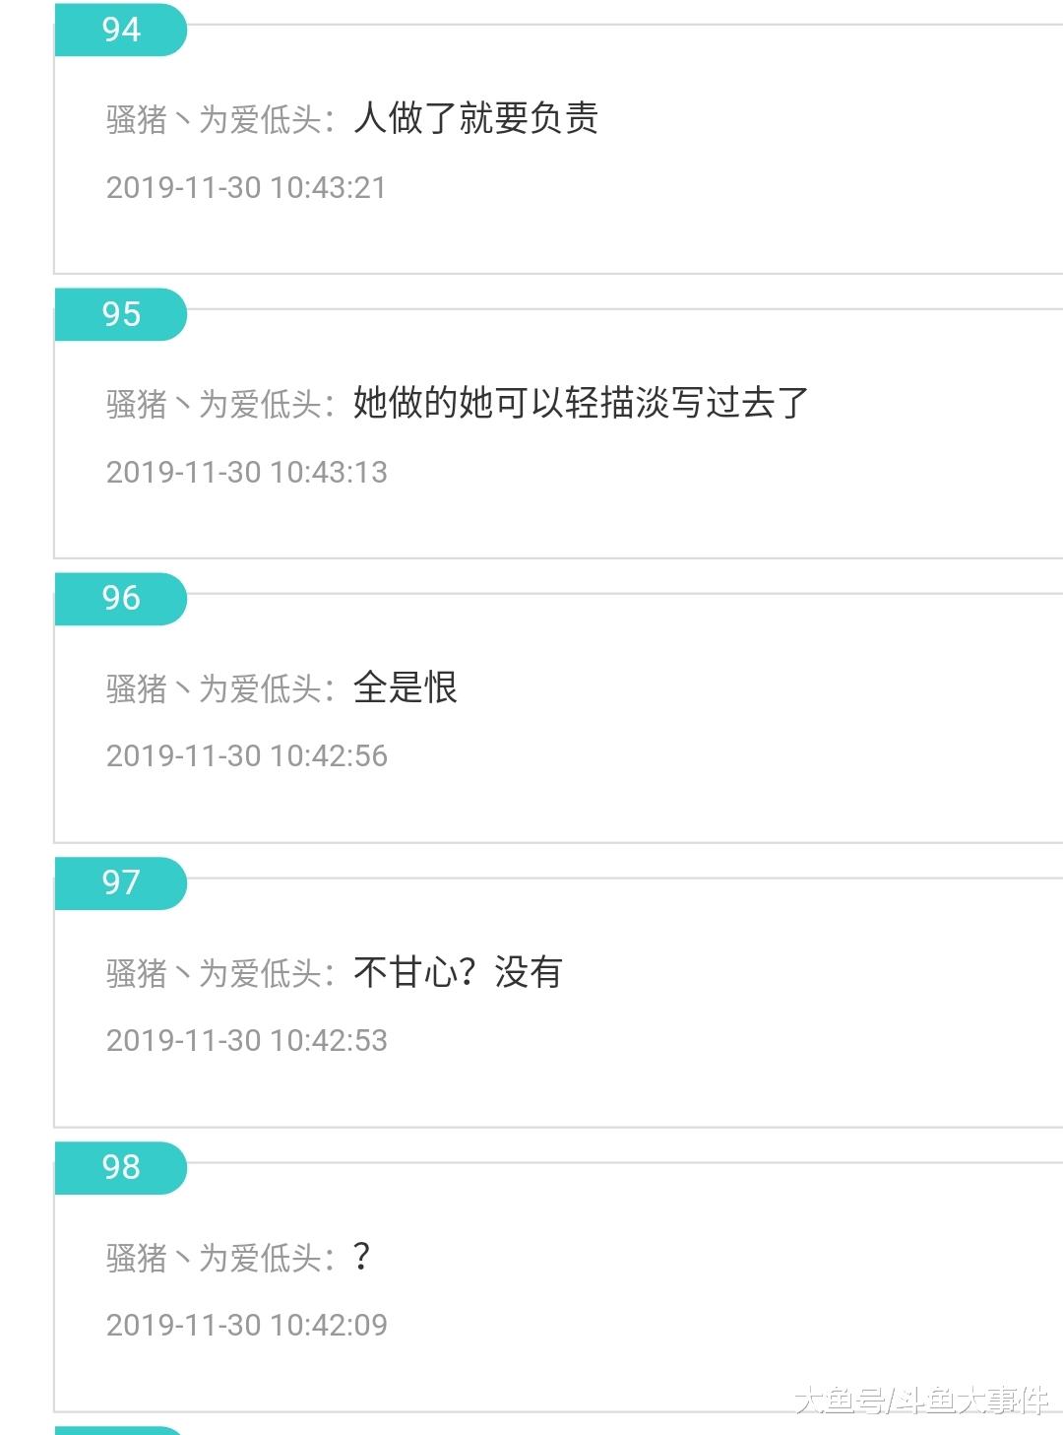
Task: Open username 骚猪丶为爱低头 in message 97
Action: tap(215, 973)
